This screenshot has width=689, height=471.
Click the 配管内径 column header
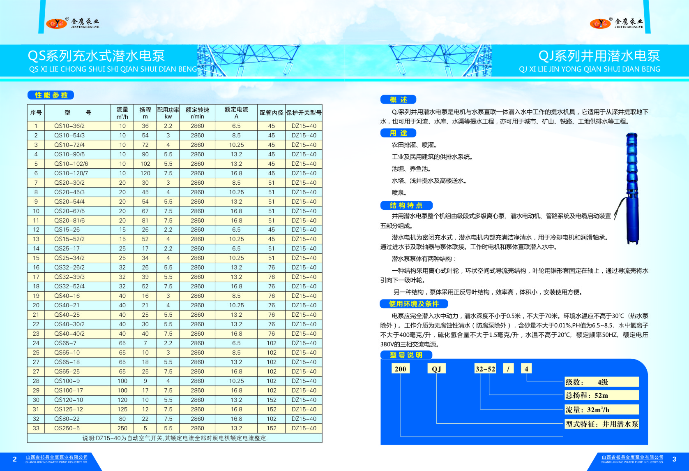point(272,113)
